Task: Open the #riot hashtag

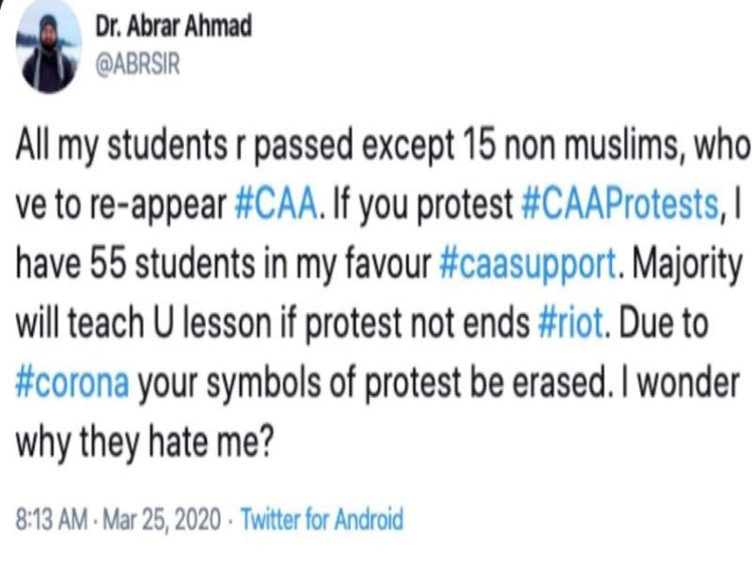Action: 571,322
